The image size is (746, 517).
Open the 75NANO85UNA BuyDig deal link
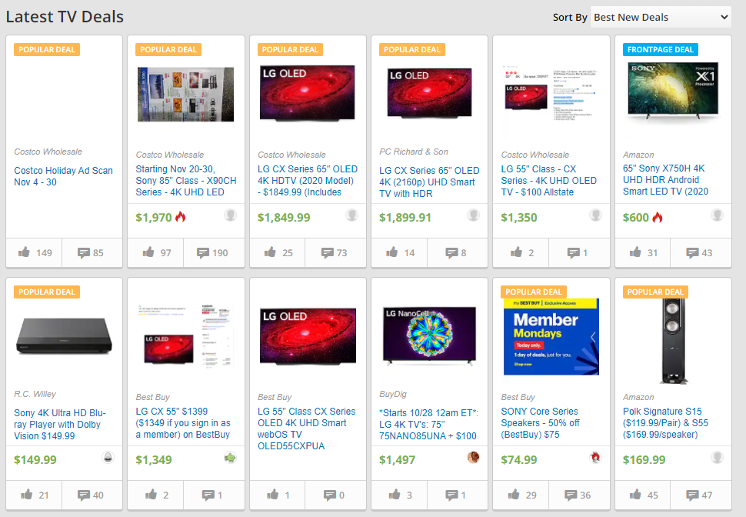(428, 424)
